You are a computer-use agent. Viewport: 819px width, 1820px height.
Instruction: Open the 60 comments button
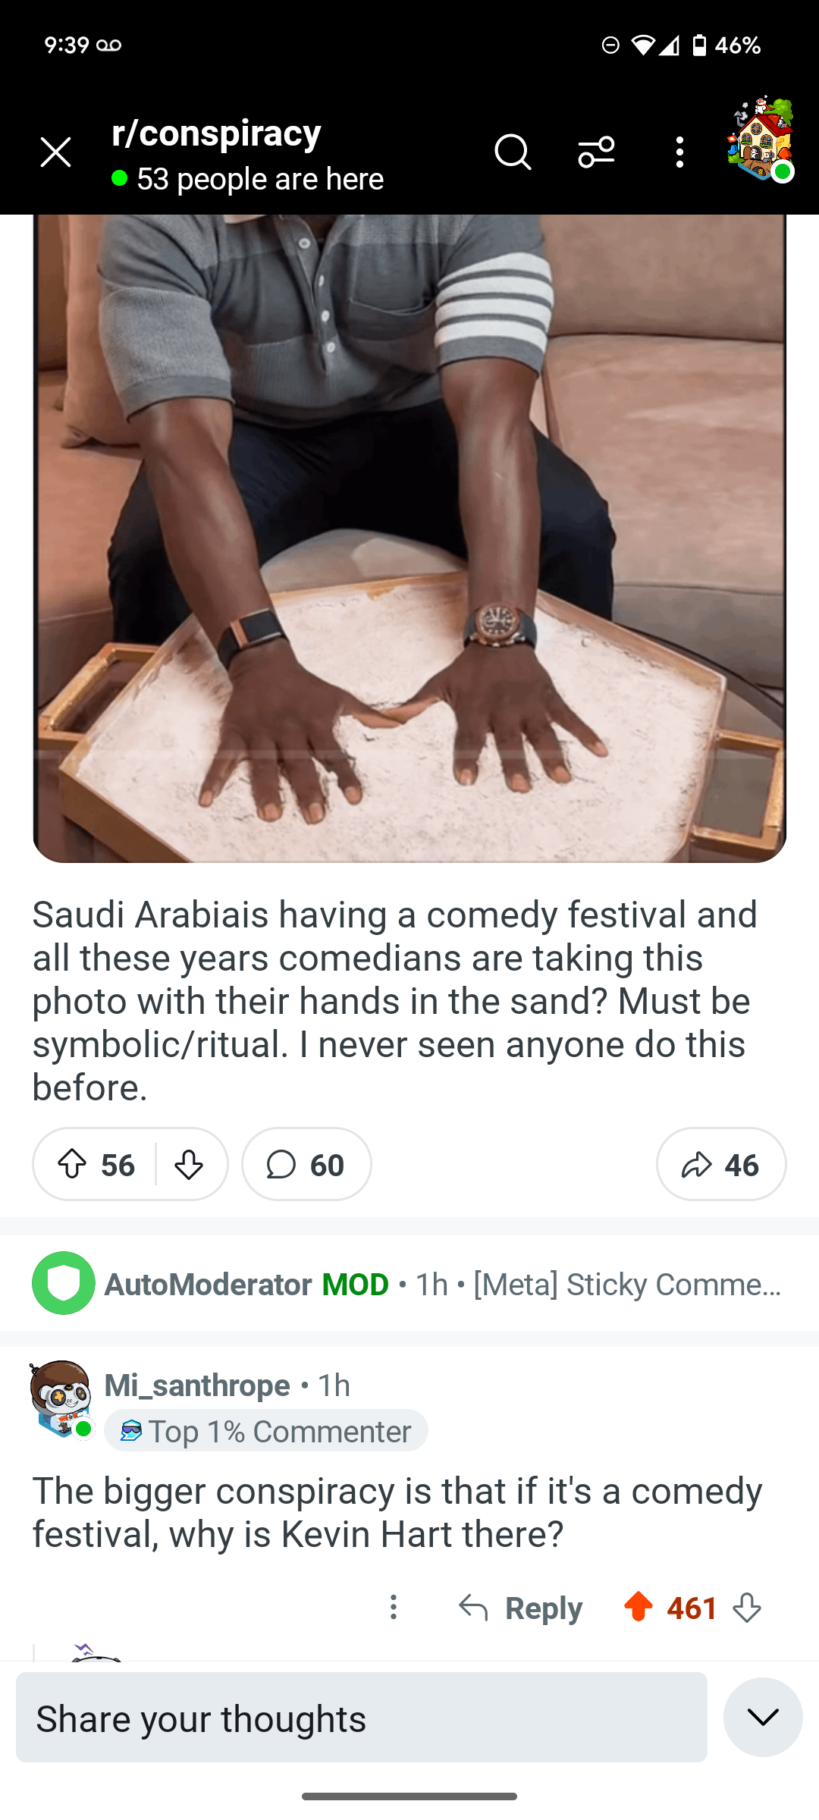306,1164
